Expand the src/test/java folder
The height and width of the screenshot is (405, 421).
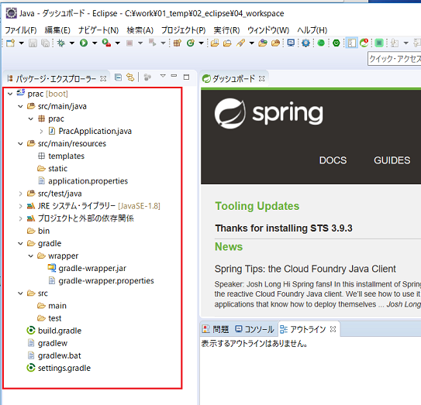(20, 194)
